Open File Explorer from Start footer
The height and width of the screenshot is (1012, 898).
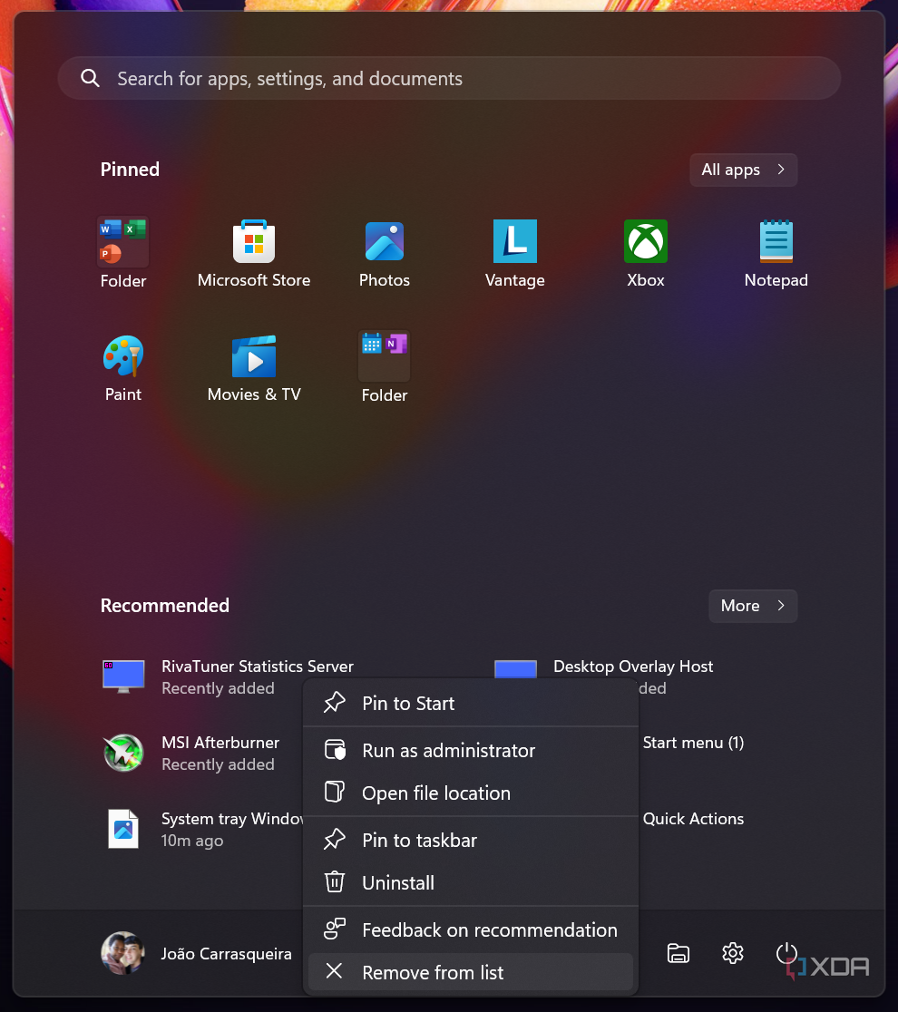tap(678, 953)
